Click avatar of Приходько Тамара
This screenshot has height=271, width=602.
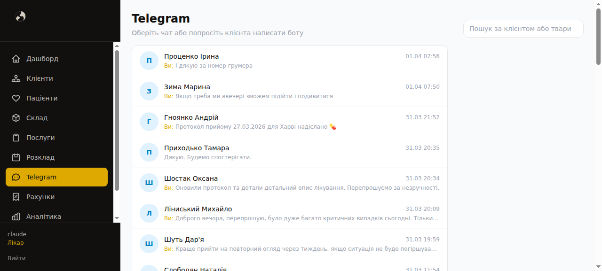pyautogui.click(x=149, y=152)
